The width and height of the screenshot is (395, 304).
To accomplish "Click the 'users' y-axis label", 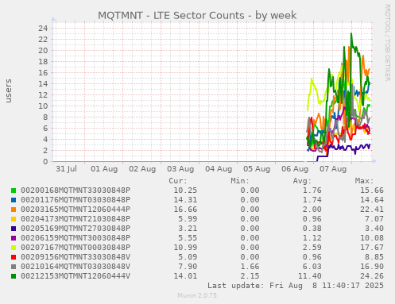I will pyautogui.click(x=8, y=90).
